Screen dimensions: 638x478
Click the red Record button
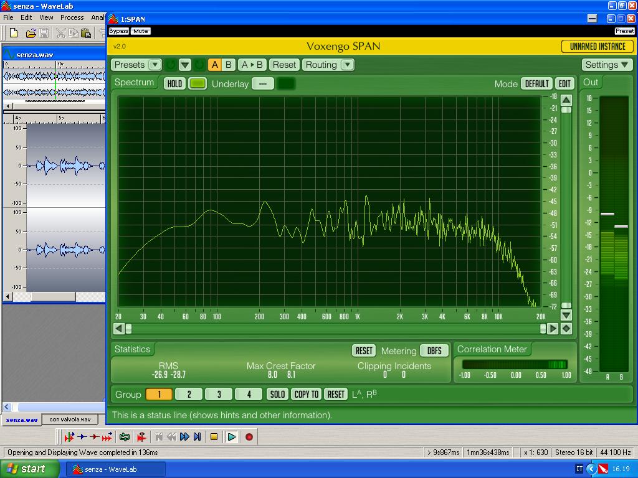[x=249, y=437]
